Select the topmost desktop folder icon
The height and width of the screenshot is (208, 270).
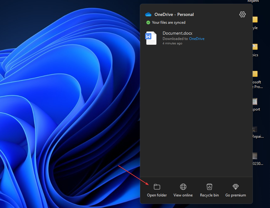[255, 20]
